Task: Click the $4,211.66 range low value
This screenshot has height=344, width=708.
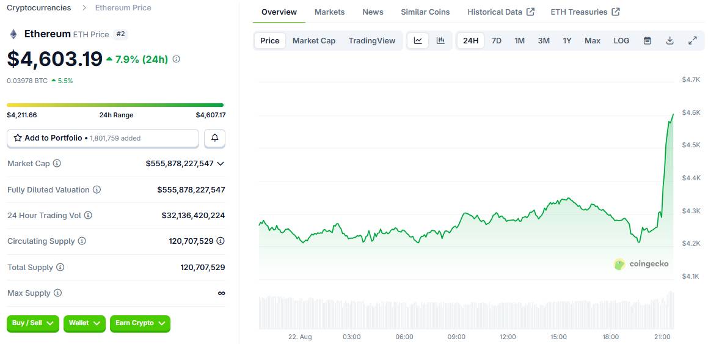Action: point(21,115)
